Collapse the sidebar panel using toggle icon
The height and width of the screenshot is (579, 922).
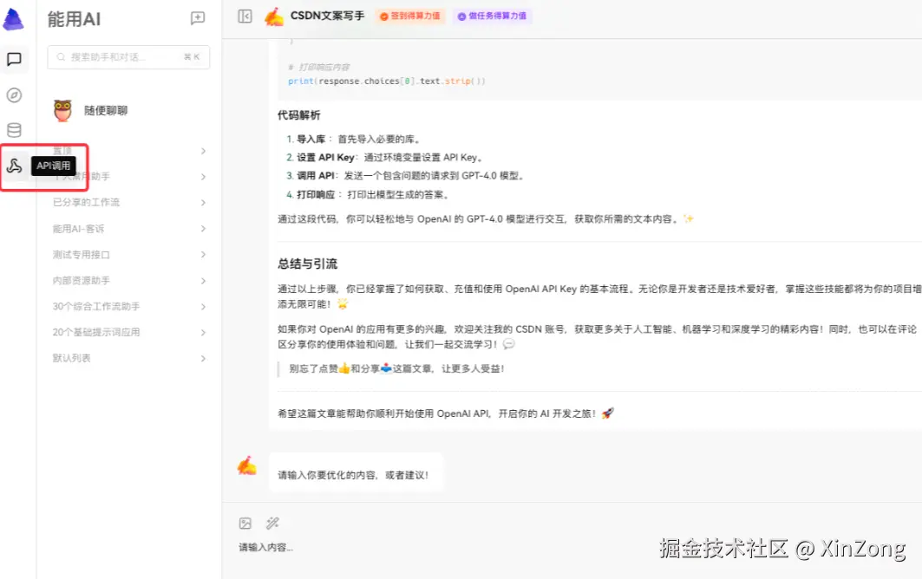tap(245, 16)
